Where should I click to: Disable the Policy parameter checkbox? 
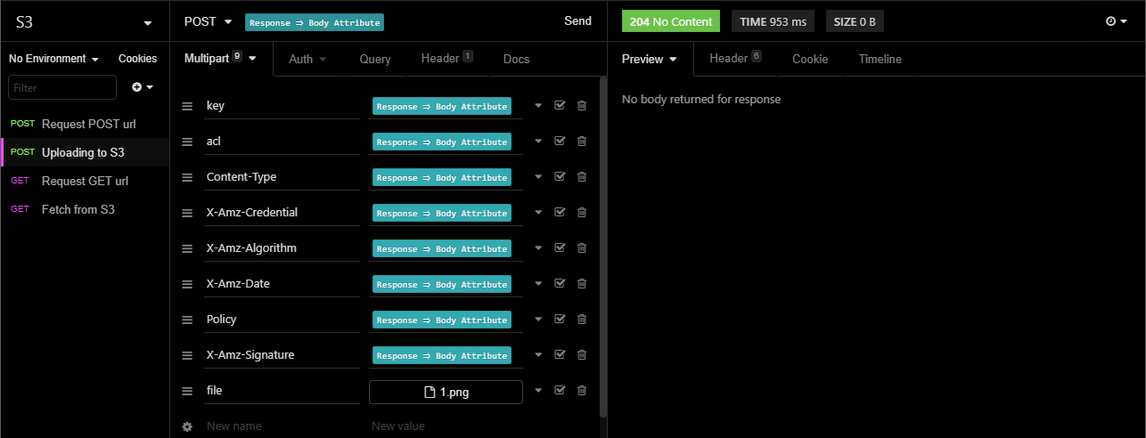(x=560, y=319)
